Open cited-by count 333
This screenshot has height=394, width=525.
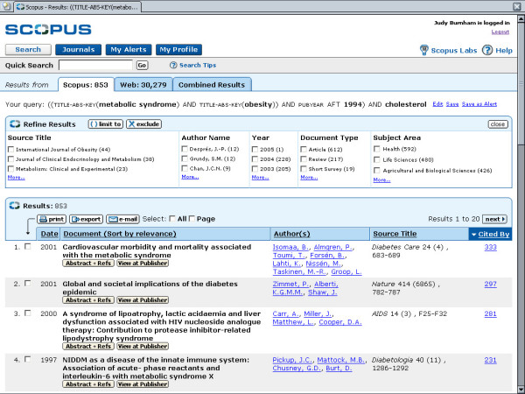490,247
